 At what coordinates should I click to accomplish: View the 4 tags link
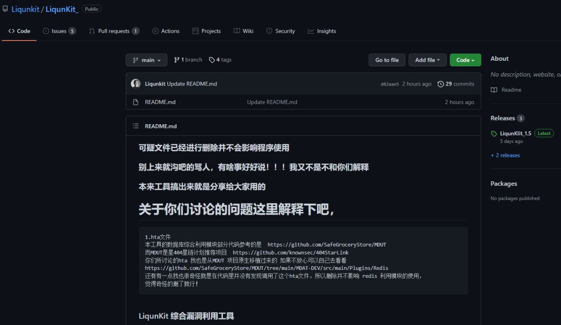[x=220, y=60]
